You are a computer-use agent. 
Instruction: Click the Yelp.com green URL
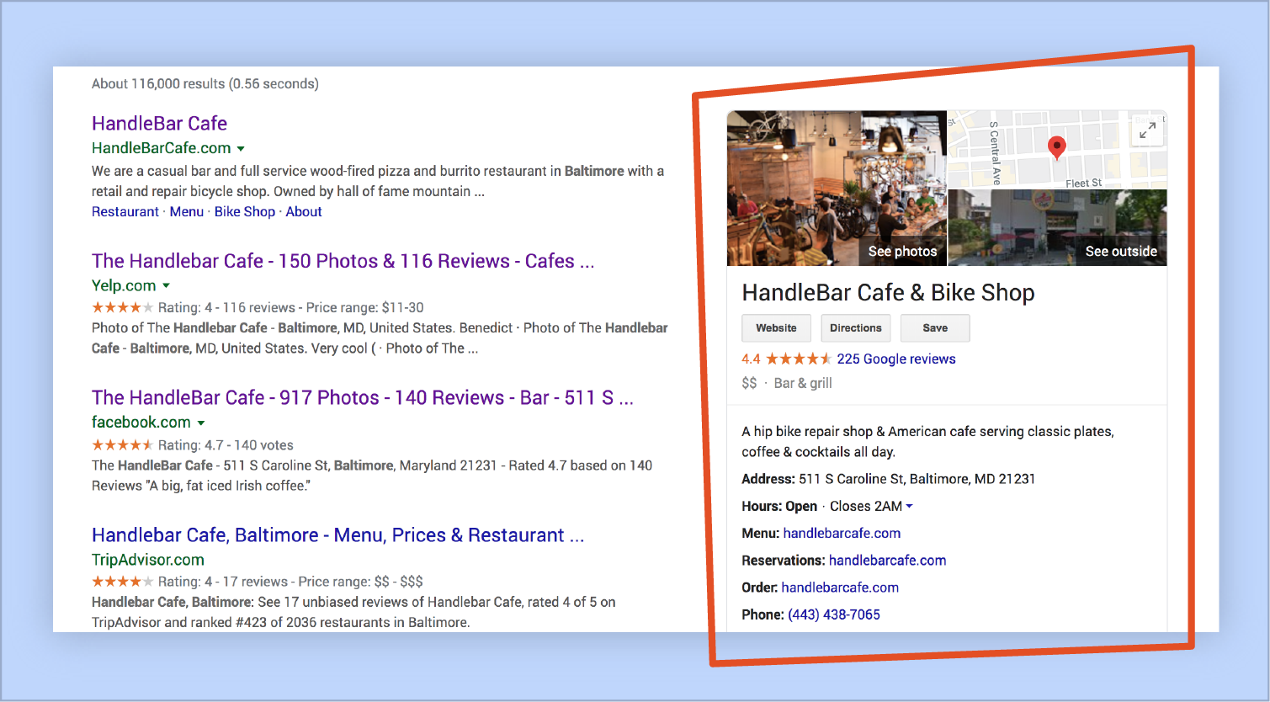124,286
